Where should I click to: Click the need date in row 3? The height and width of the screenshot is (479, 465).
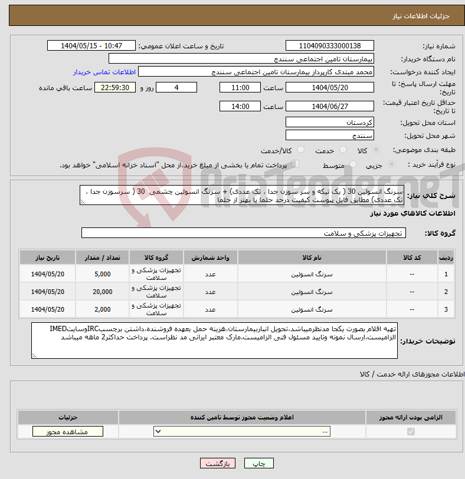pyautogui.click(x=48, y=309)
